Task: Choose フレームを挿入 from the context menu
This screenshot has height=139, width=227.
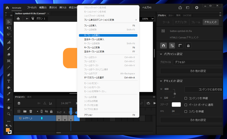Action: coord(108,26)
